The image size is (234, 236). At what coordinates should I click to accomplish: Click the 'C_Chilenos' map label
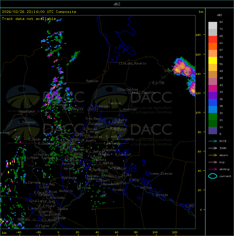[x=27, y=122]
